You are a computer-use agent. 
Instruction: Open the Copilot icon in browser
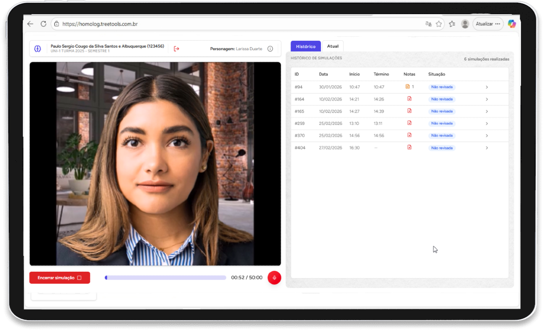click(x=512, y=24)
